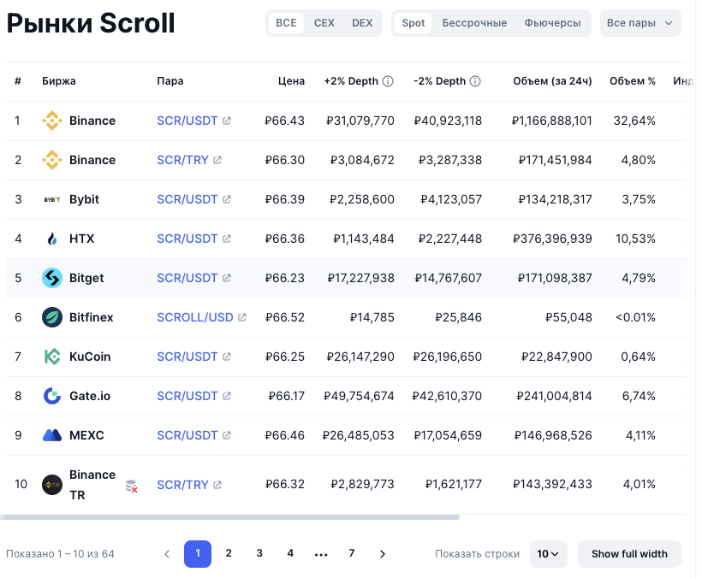Go to page 7
Viewport: 702px width, 578px height.
pyautogui.click(x=352, y=554)
